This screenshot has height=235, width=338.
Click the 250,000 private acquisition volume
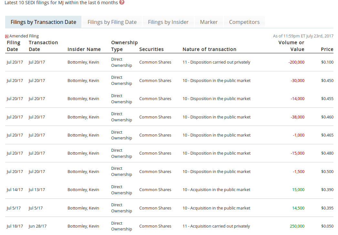297,226
